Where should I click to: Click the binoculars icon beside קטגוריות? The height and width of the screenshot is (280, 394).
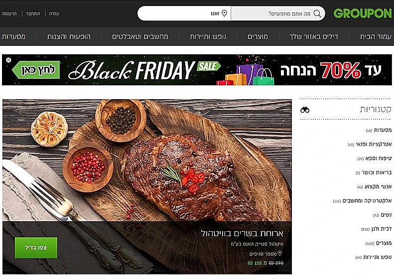pyautogui.click(x=305, y=110)
